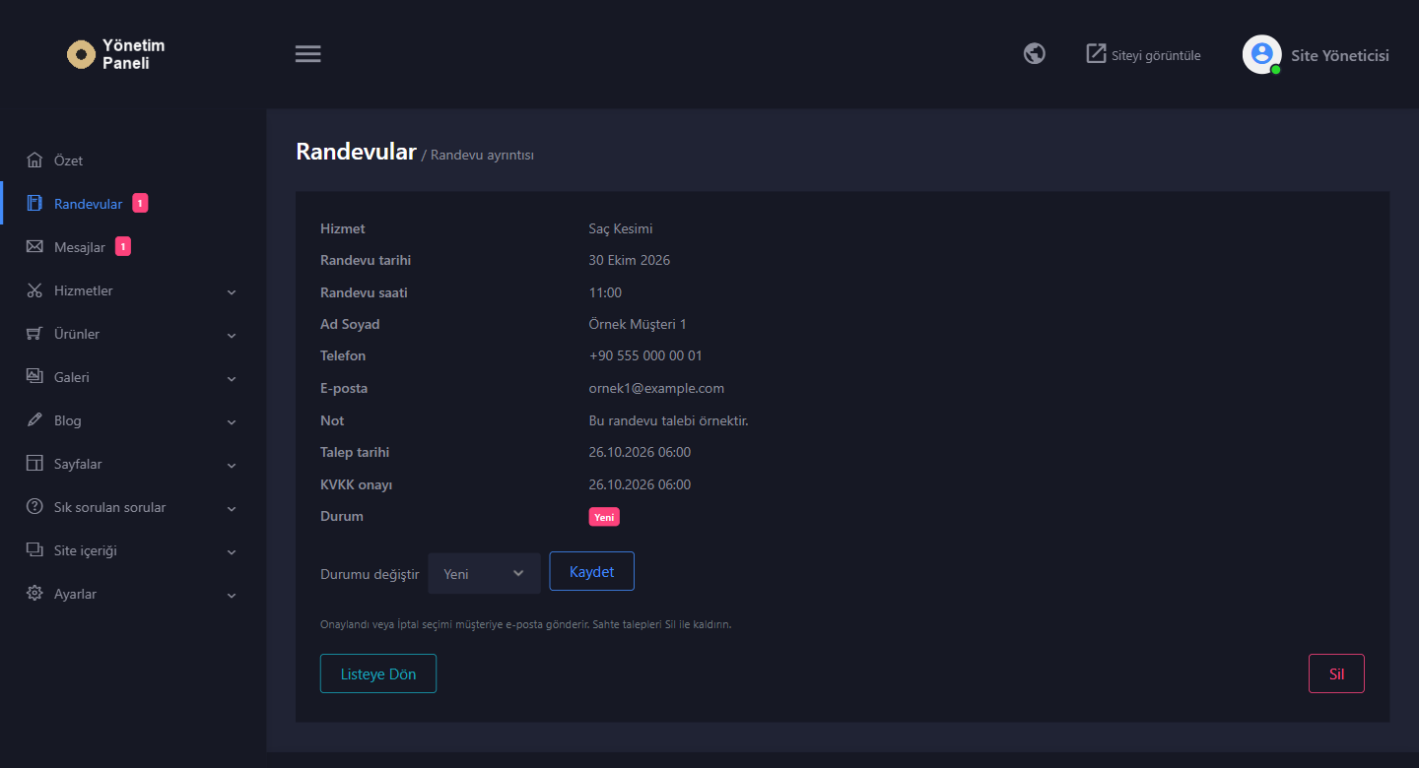The width and height of the screenshot is (1419, 768).
Task: Expand the Blog submenu chevron
Action: tap(232, 422)
